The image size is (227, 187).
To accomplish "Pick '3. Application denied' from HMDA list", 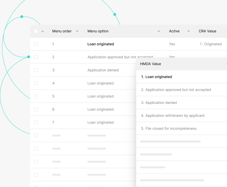I will point(159,103).
